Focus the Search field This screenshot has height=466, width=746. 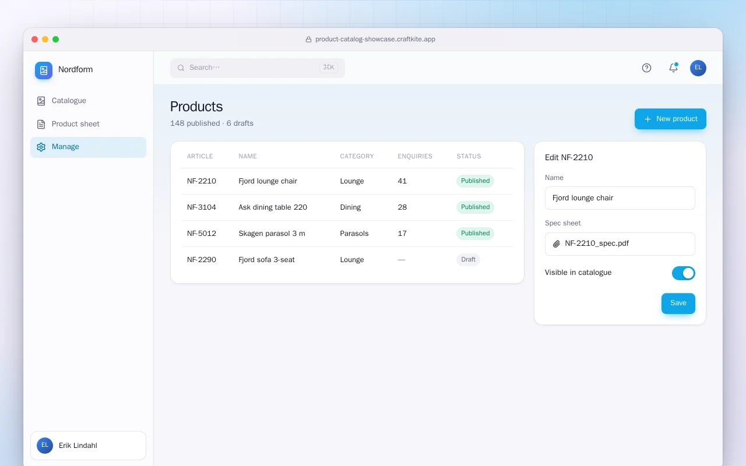click(258, 68)
